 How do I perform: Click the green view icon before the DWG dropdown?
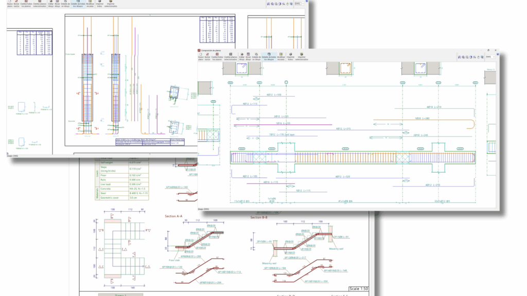(482, 58)
